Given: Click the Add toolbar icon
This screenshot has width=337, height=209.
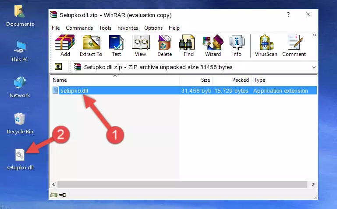Looking at the screenshot, I should (x=65, y=45).
